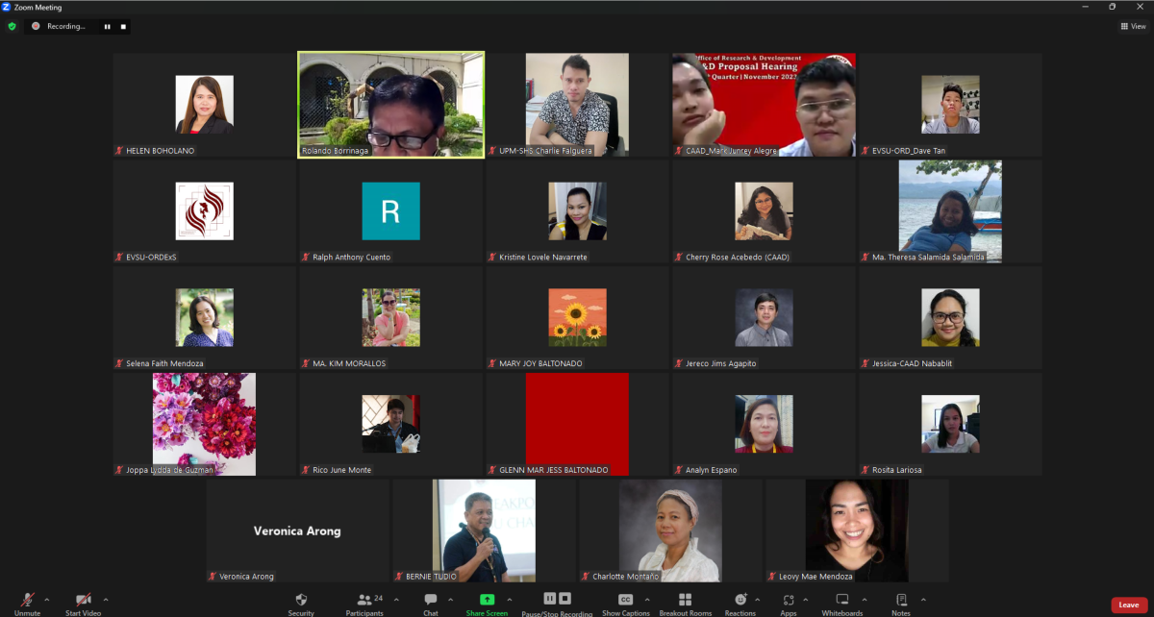This screenshot has width=1154, height=617.
Task: Open Breakout Rooms
Action: [685, 600]
